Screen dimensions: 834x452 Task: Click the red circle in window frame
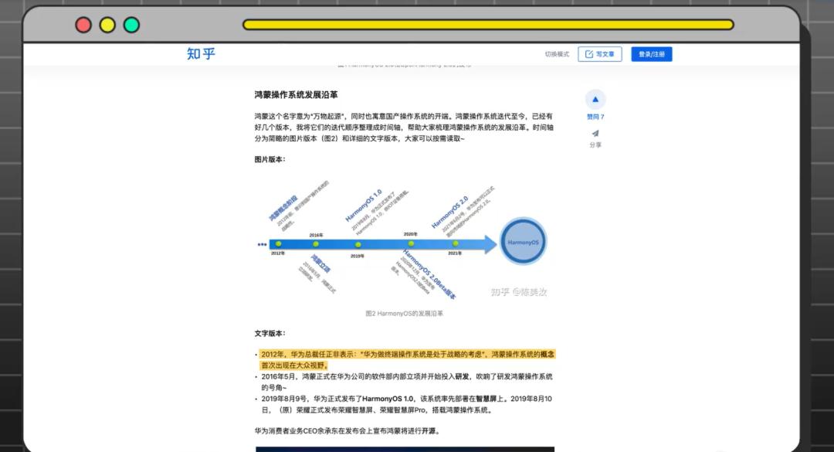coord(83,25)
